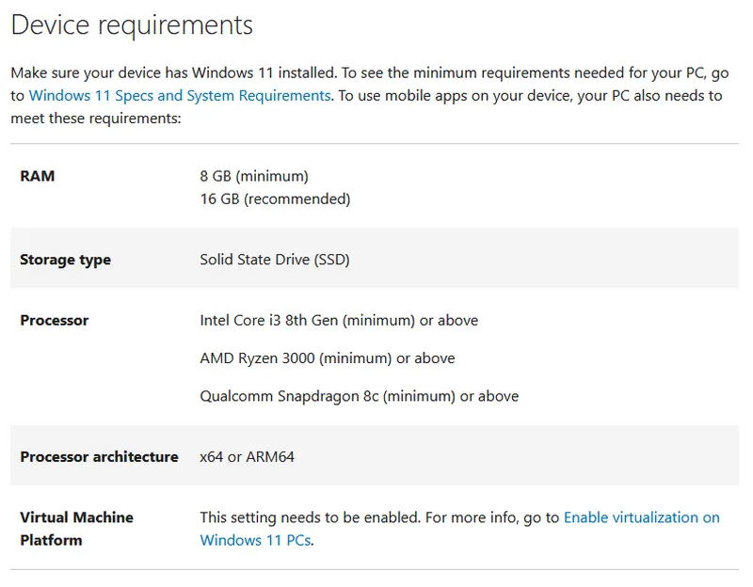Click the Device requirements heading

(x=132, y=24)
